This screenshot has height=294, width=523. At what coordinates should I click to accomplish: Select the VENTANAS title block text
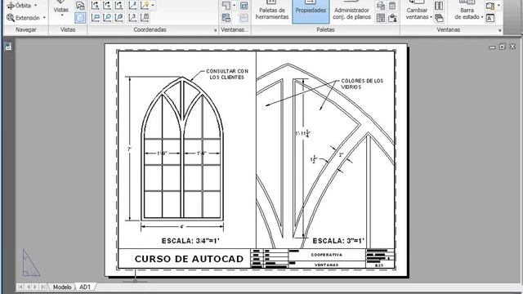(x=327, y=265)
